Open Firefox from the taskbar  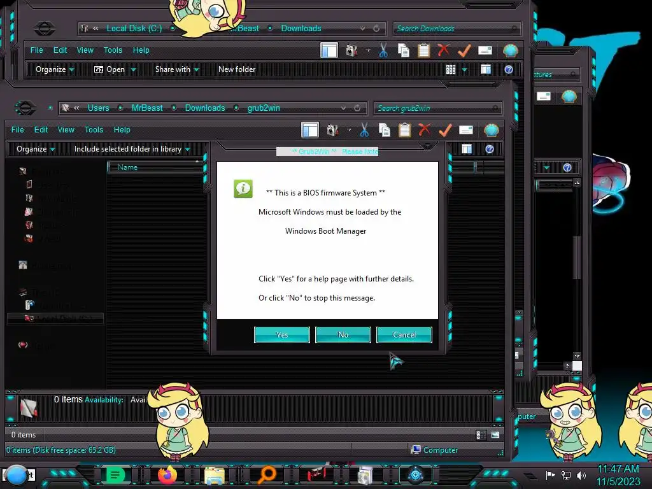click(167, 474)
